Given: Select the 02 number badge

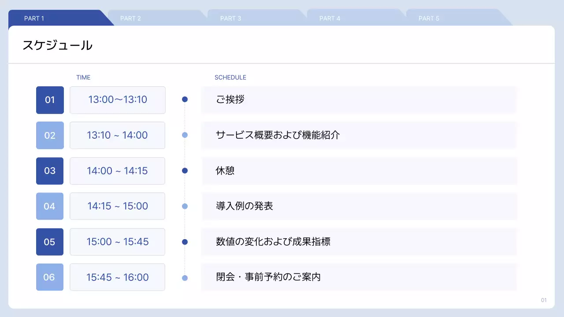Looking at the screenshot, I should point(50,135).
